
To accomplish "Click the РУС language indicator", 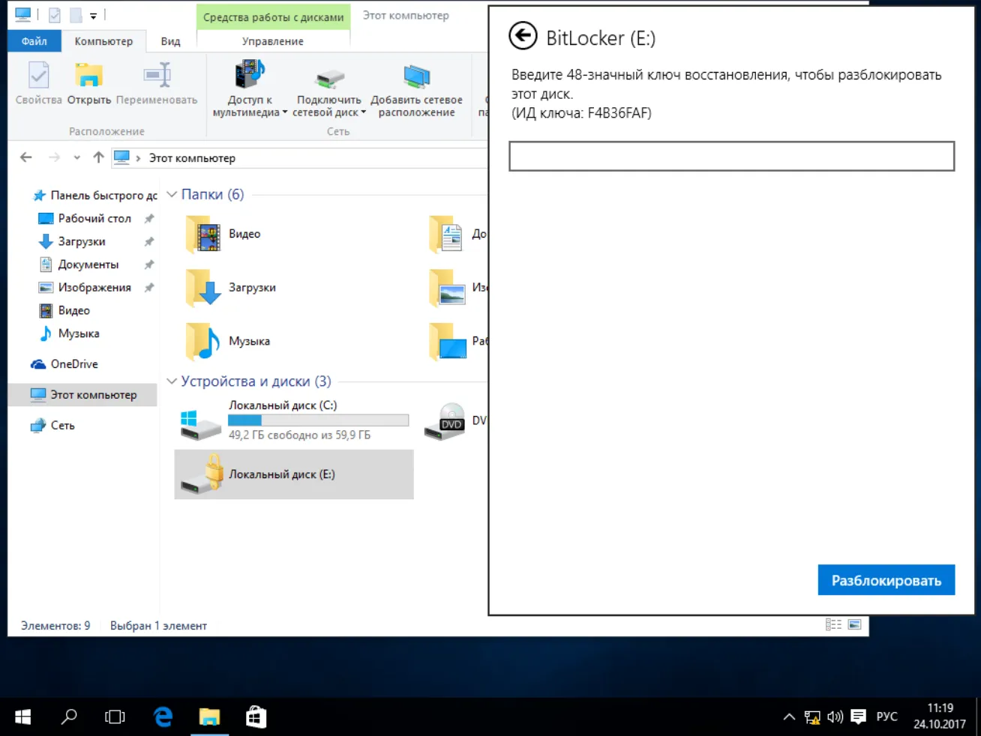I will pos(886,717).
